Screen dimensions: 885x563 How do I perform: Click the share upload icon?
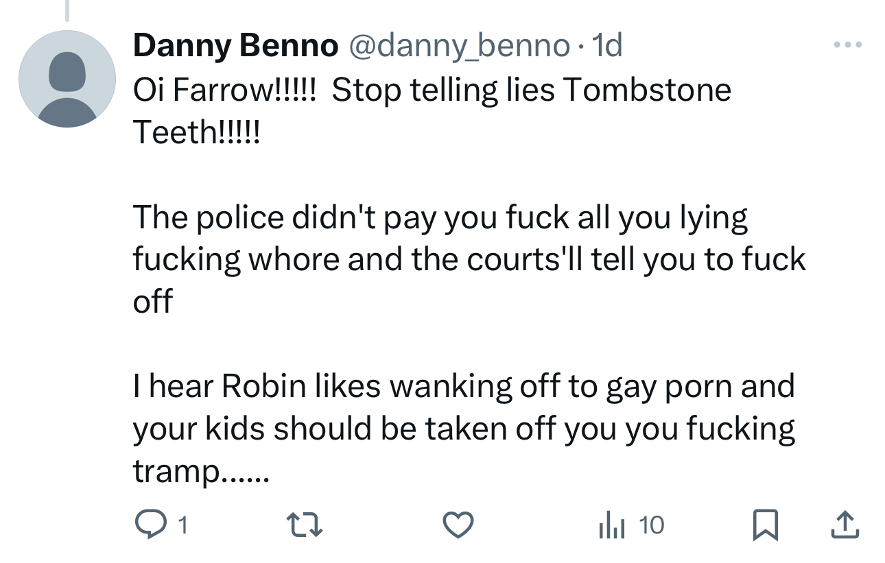tap(845, 525)
